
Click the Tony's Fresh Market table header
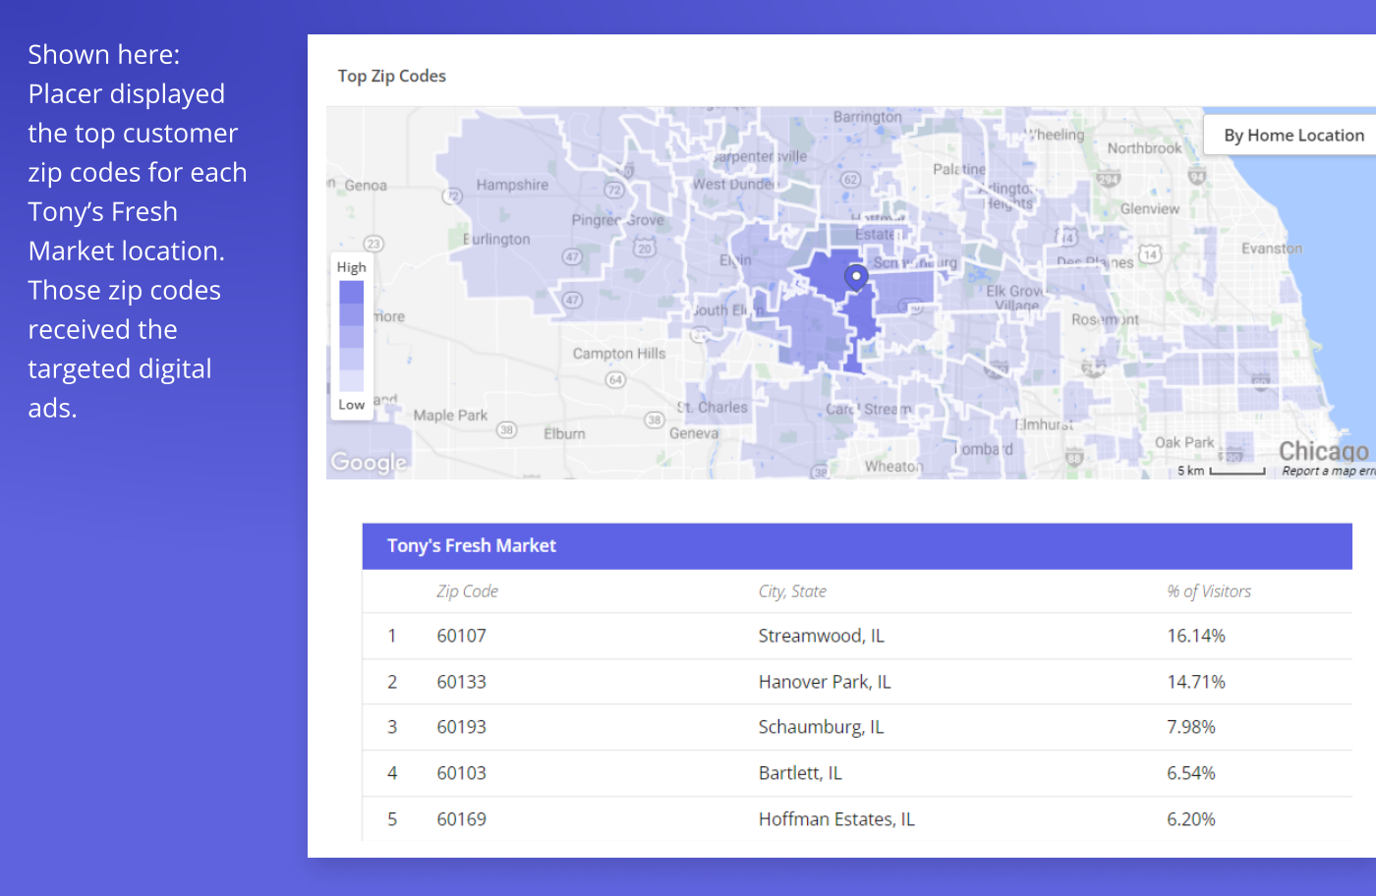(x=857, y=546)
